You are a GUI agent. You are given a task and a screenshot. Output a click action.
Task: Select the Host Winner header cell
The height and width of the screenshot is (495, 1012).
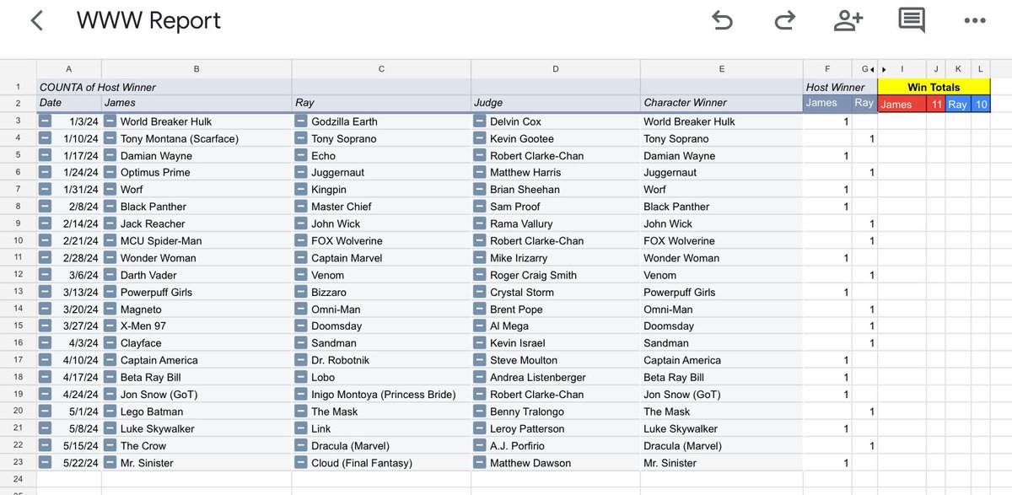840,87
